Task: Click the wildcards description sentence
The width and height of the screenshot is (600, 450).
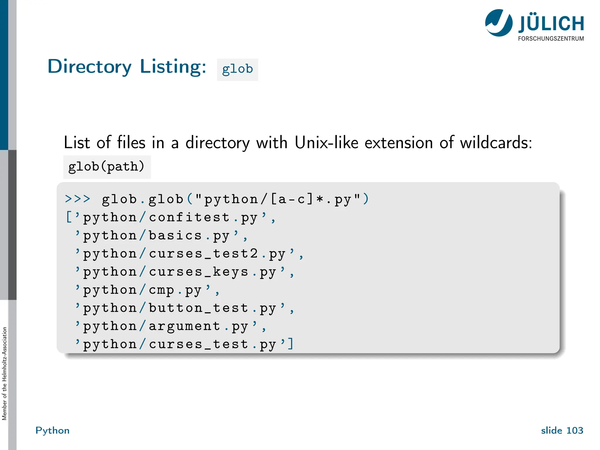Action: 298,143
